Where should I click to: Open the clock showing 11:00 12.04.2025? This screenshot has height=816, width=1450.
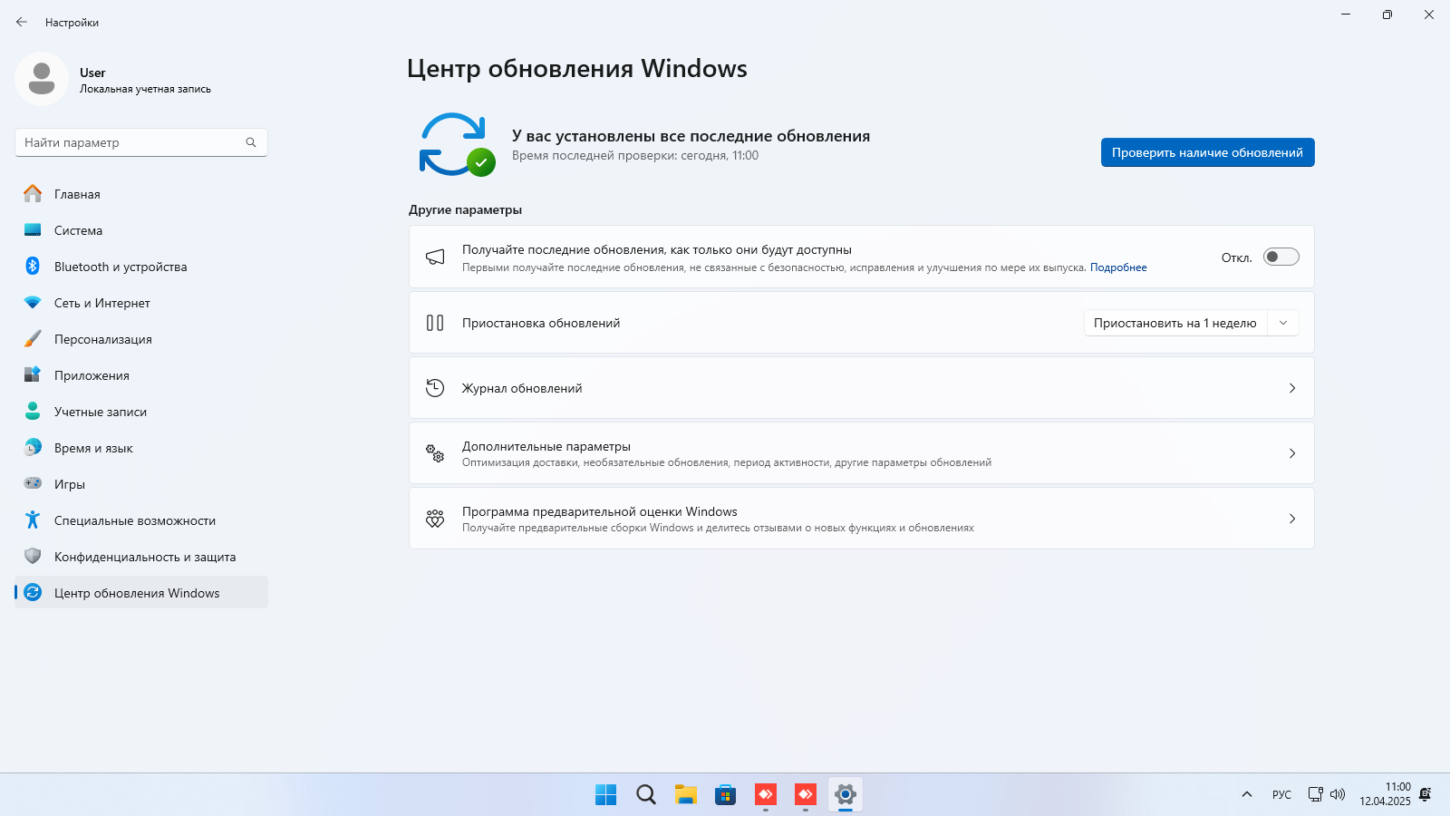click(x=1385, y=794)
